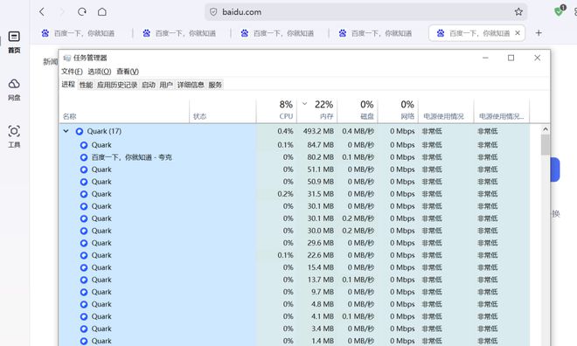Collapse the Quark (17) process group
The width and height of the screenshot is (577, 346).
pyautogui.click(x=66, y=131)
